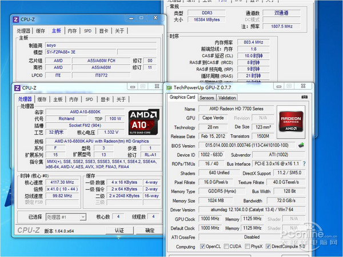Select the Graphics Card tab in GPU-Z

(x=182, y=97)
